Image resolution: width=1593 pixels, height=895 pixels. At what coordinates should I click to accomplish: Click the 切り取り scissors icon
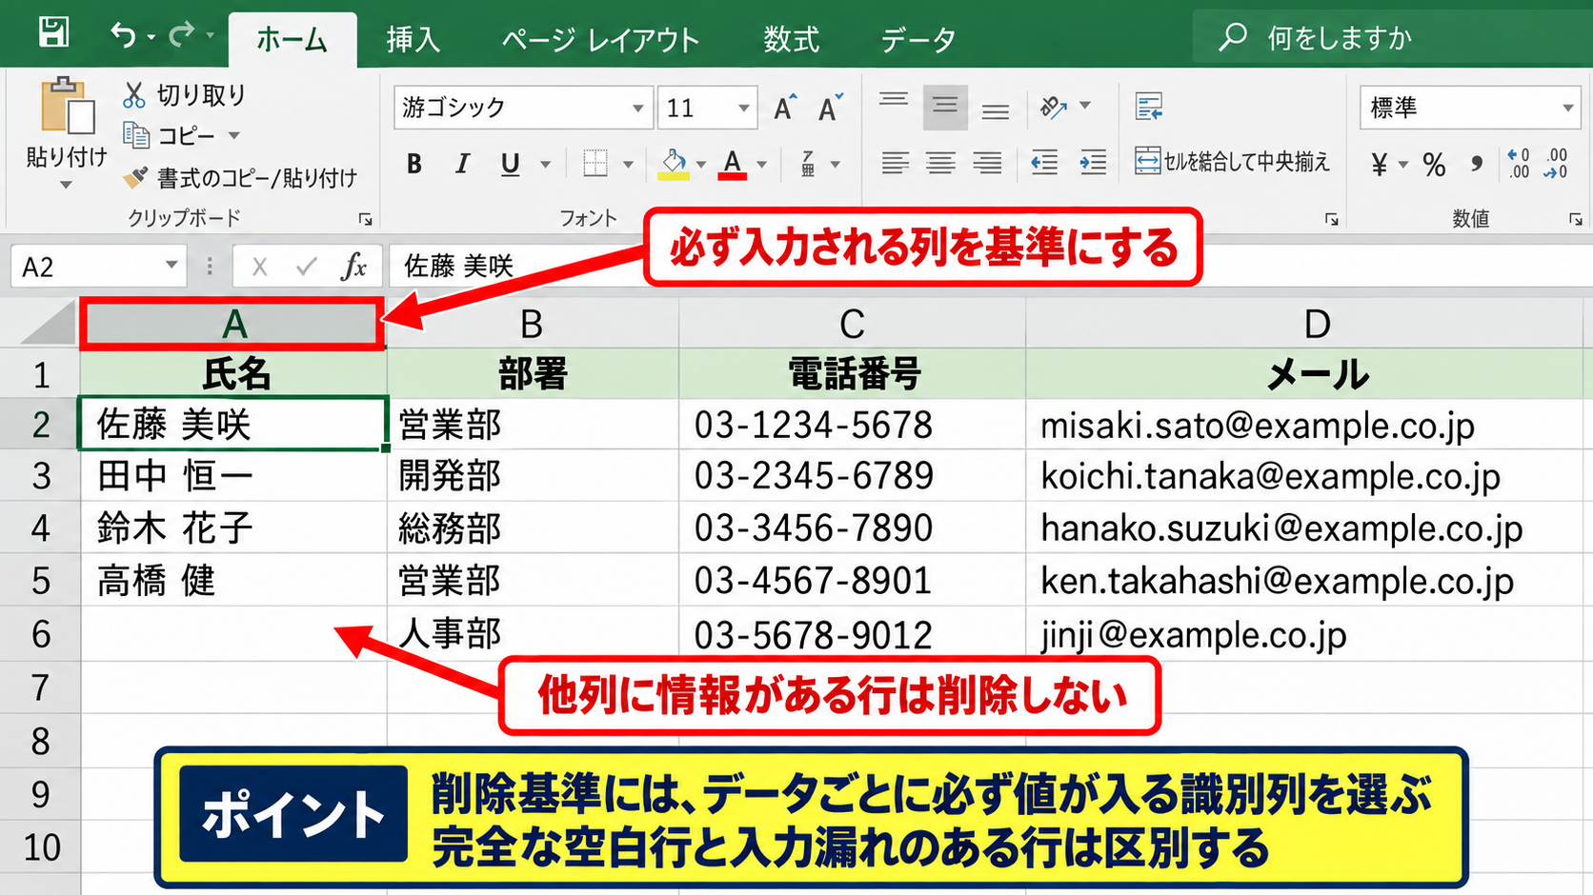click(x=134, y=95)
